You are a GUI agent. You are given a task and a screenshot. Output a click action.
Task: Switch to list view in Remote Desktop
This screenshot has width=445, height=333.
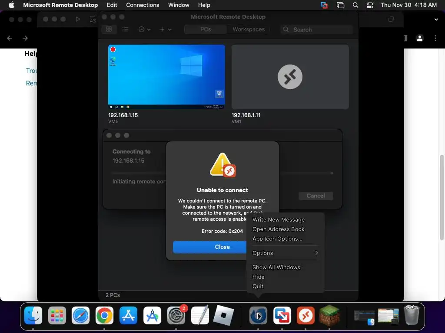coord(125,29)
